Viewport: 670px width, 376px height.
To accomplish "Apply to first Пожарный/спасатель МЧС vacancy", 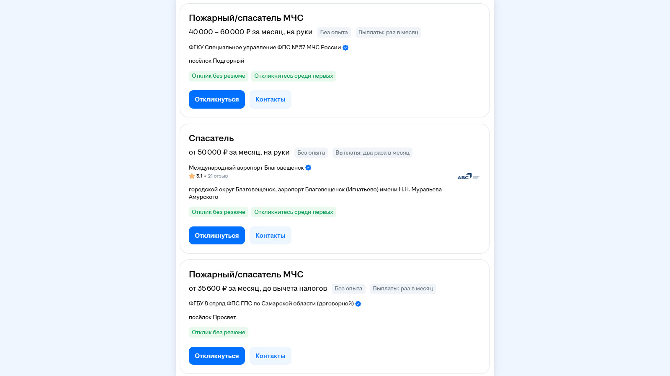I will coord(216,99).
